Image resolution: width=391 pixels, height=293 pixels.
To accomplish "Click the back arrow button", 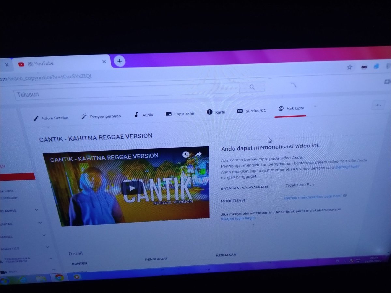I will pyautogui.click(x=378, y=105).
